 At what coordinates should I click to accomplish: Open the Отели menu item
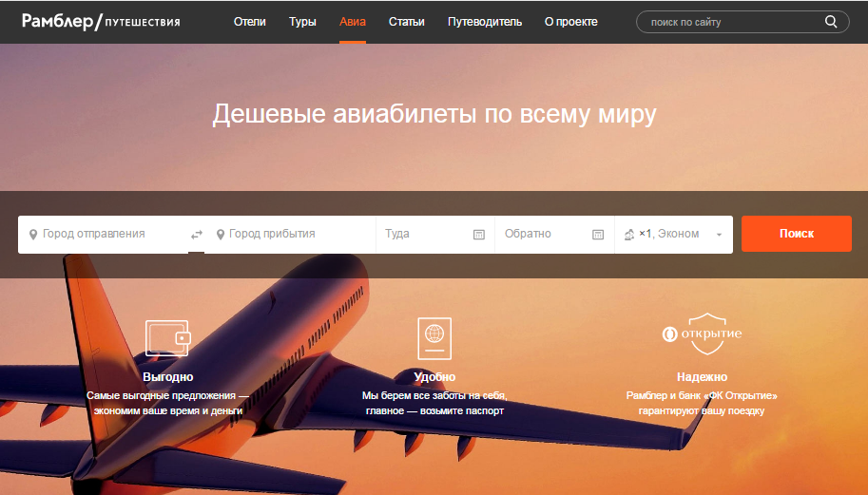coord(250,22)
